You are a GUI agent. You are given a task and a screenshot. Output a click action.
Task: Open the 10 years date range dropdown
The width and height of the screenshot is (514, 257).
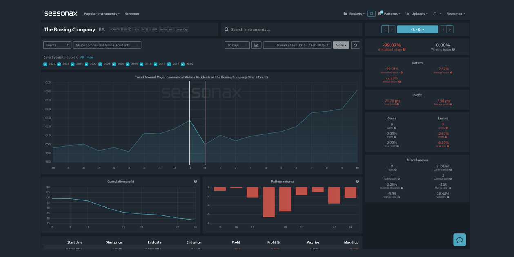tap(297, 45)
